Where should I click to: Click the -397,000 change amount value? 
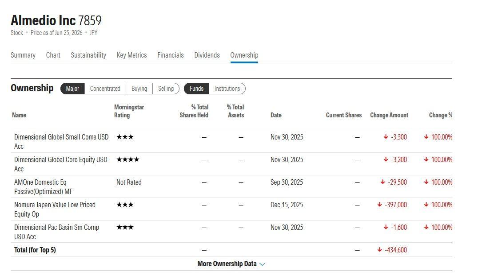(396, 205)
